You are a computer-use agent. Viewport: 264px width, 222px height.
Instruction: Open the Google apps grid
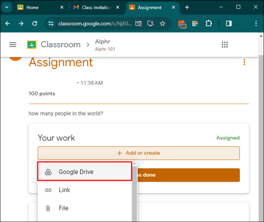tap(225, 45)
